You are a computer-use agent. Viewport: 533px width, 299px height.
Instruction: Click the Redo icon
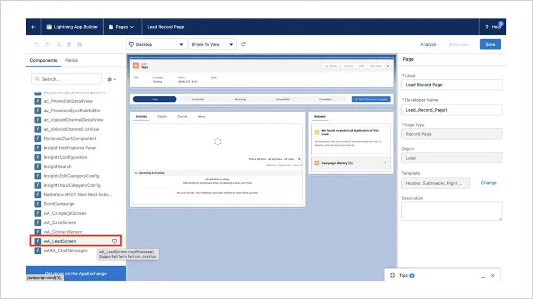(47, 45)
